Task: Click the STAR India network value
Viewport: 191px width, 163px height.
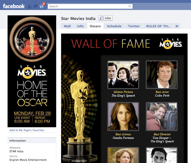Action: point(16,151)
